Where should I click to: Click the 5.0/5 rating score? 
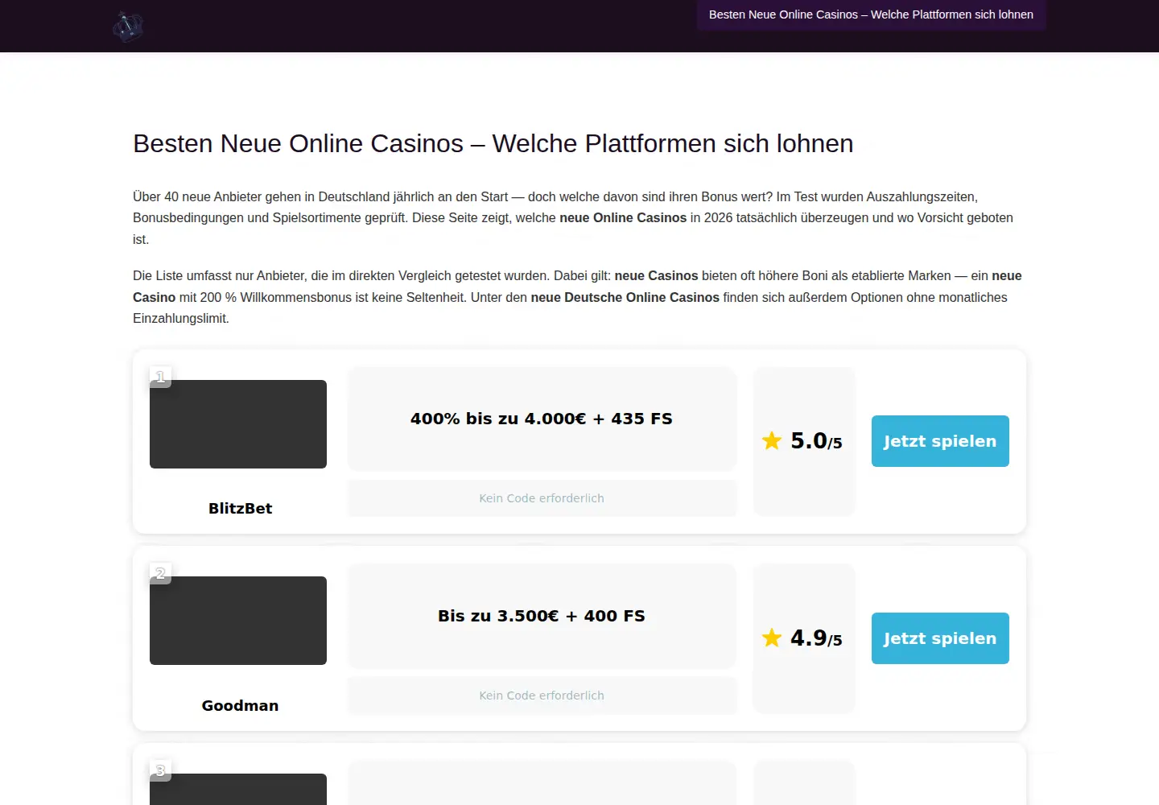click(x=816, y=441)
